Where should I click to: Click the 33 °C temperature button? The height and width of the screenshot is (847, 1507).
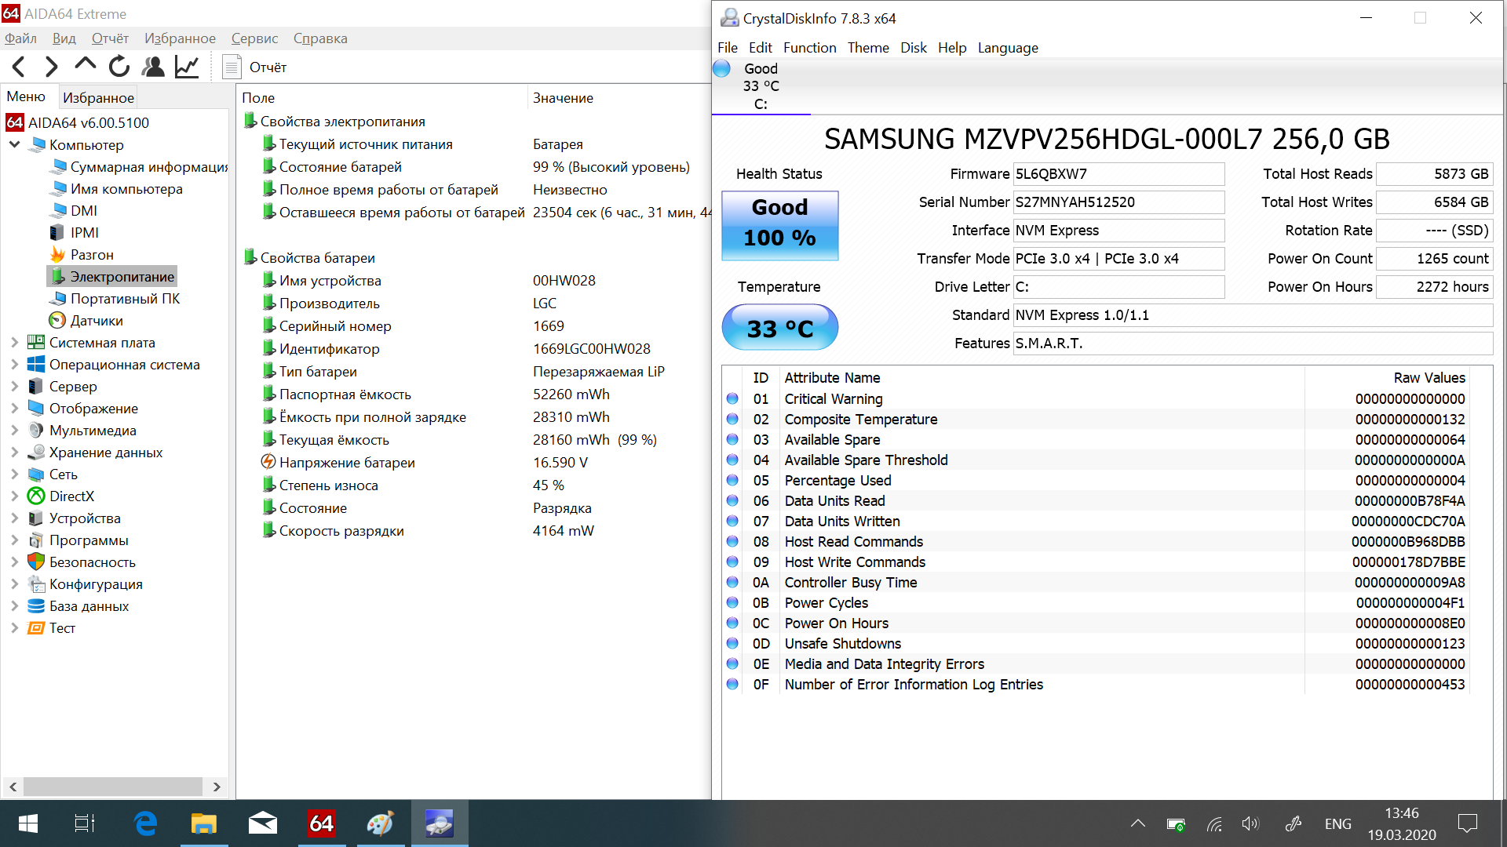(x=779, y=327)
